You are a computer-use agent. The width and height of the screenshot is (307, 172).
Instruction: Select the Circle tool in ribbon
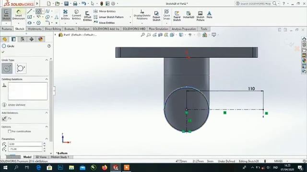point(38,11)
